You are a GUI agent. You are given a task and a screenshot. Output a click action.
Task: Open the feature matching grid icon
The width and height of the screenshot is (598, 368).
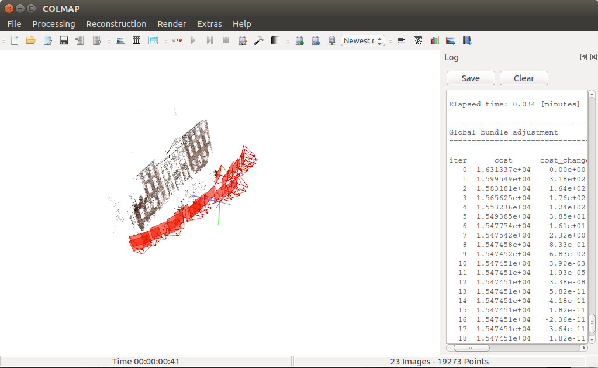click(136, 40)
